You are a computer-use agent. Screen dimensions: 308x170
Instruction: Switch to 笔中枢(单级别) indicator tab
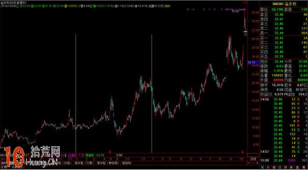109,163
